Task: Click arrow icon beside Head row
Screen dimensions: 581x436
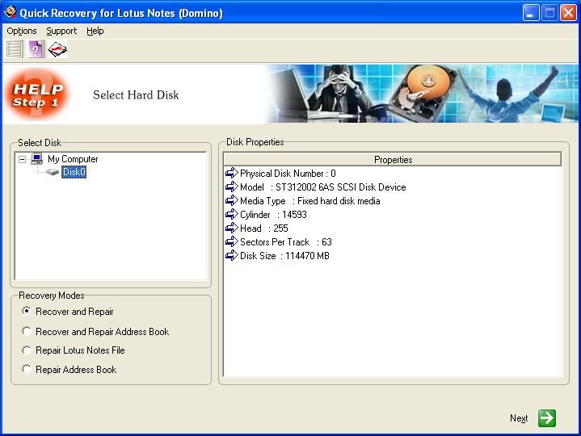Action: click(232, 228)
